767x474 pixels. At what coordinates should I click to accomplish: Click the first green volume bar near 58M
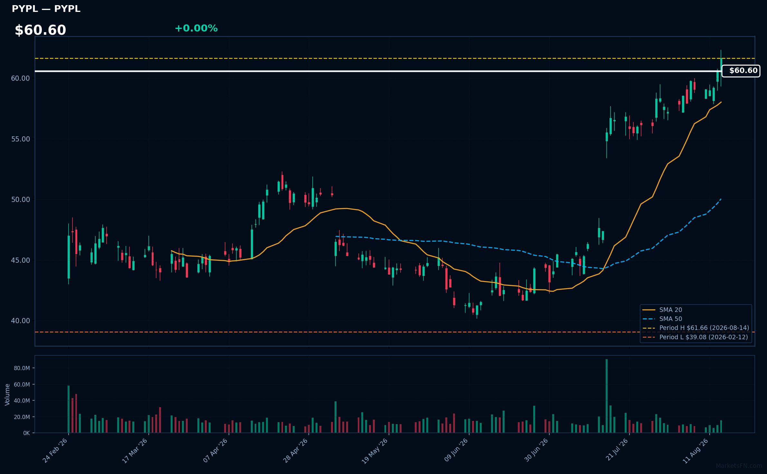pyautogui.click(x=69, y=409)
